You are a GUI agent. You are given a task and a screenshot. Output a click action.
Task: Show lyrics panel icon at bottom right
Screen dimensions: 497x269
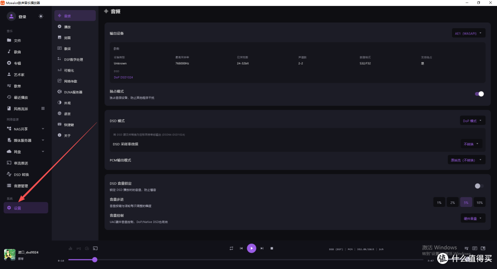474,248
